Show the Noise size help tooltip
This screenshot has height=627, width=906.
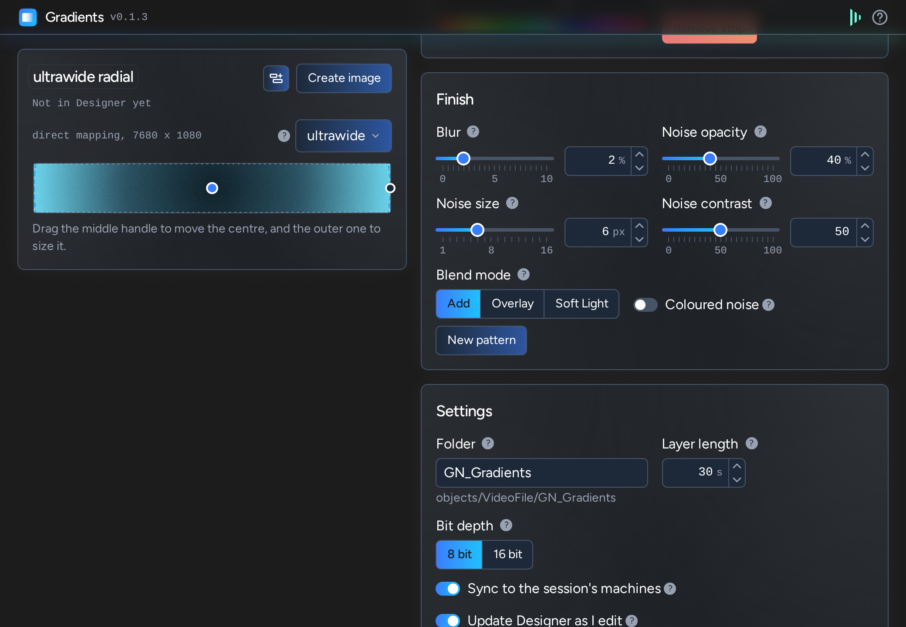(512, 203)
